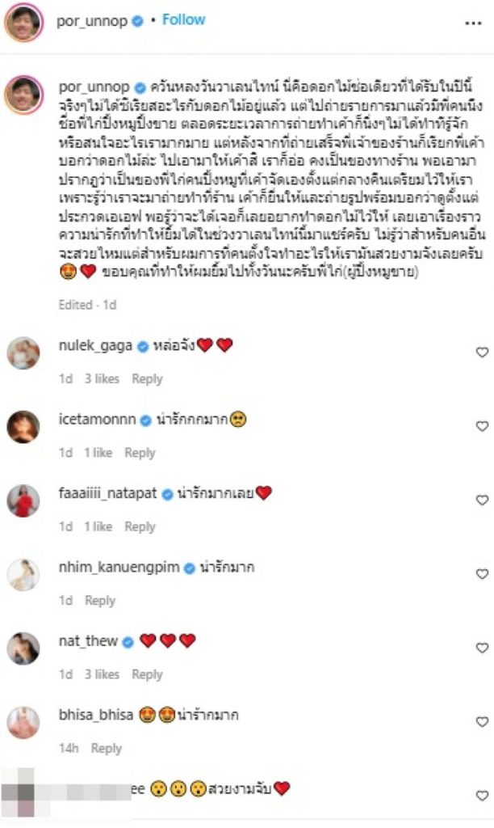Visit nhim_kanuengpim's profile via username
494x828 pixels.
119,568
